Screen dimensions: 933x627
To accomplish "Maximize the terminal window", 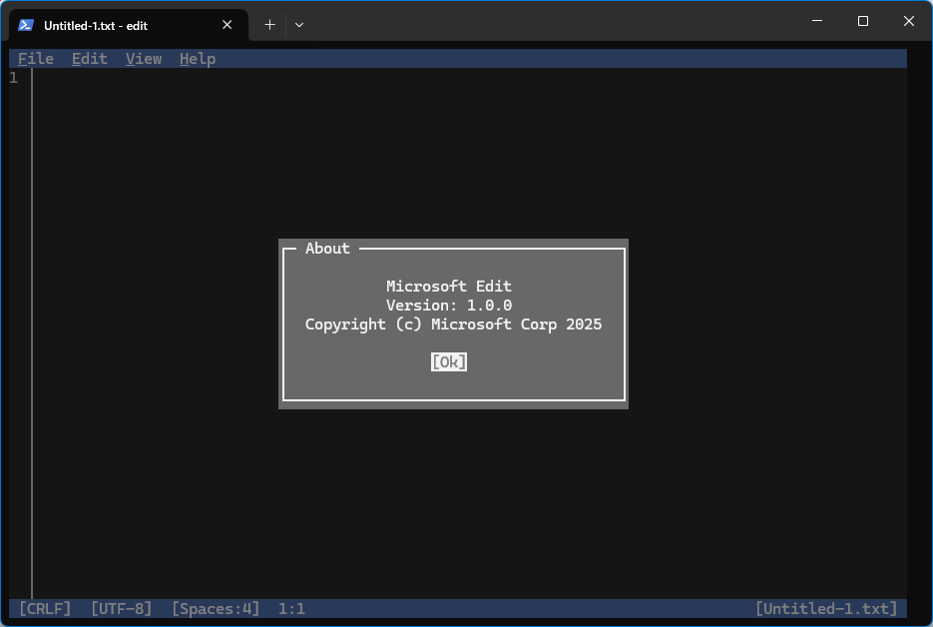I will tap(863, 21).
